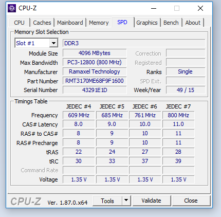Select the 4096 MBytes module size value
221x217 pixels.
point(95,53)
